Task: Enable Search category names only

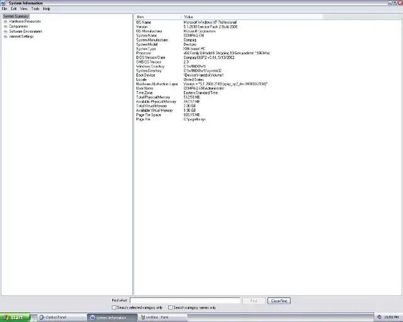Action: (x=170, y=308)
